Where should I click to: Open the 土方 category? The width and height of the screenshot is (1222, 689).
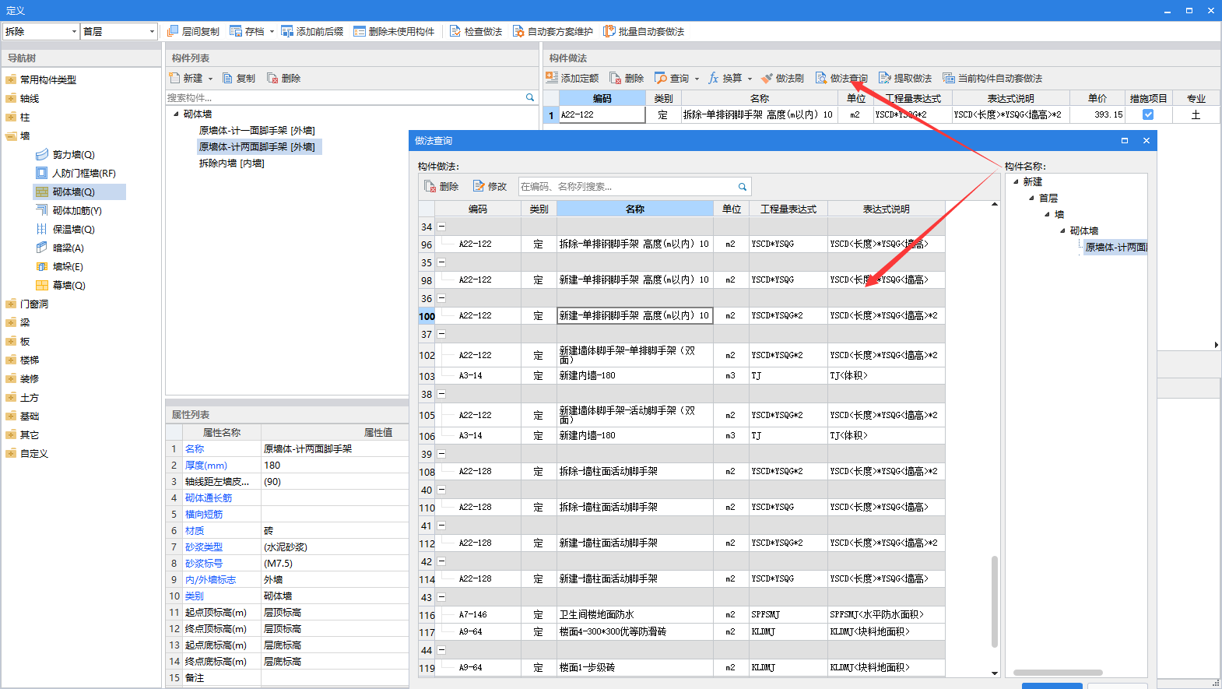pos(29,397)
